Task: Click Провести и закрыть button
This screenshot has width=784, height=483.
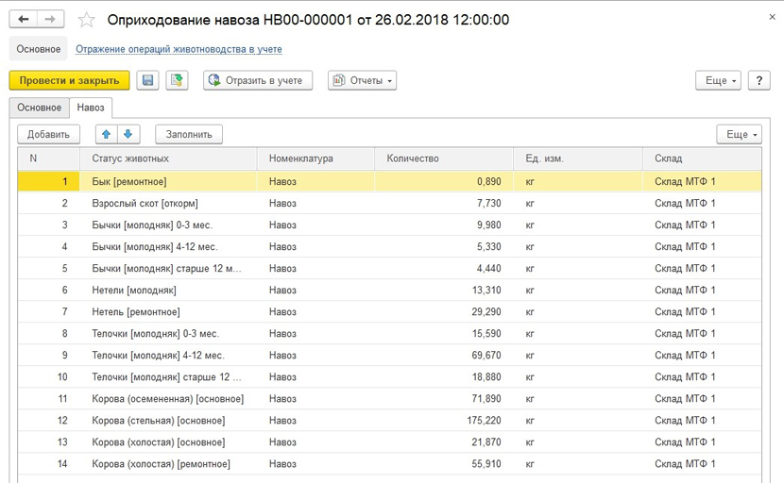Action: coord(69,81)
